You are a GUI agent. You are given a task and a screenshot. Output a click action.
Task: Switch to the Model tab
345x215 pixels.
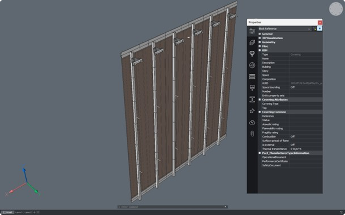click(8, 212)
